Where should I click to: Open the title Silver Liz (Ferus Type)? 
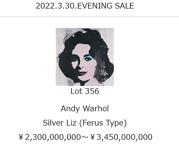85,123
